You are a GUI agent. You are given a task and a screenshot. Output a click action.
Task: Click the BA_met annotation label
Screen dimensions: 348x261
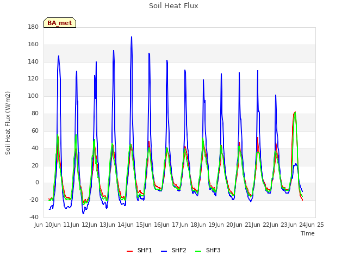pyautogui.click(x=60, y=23)
